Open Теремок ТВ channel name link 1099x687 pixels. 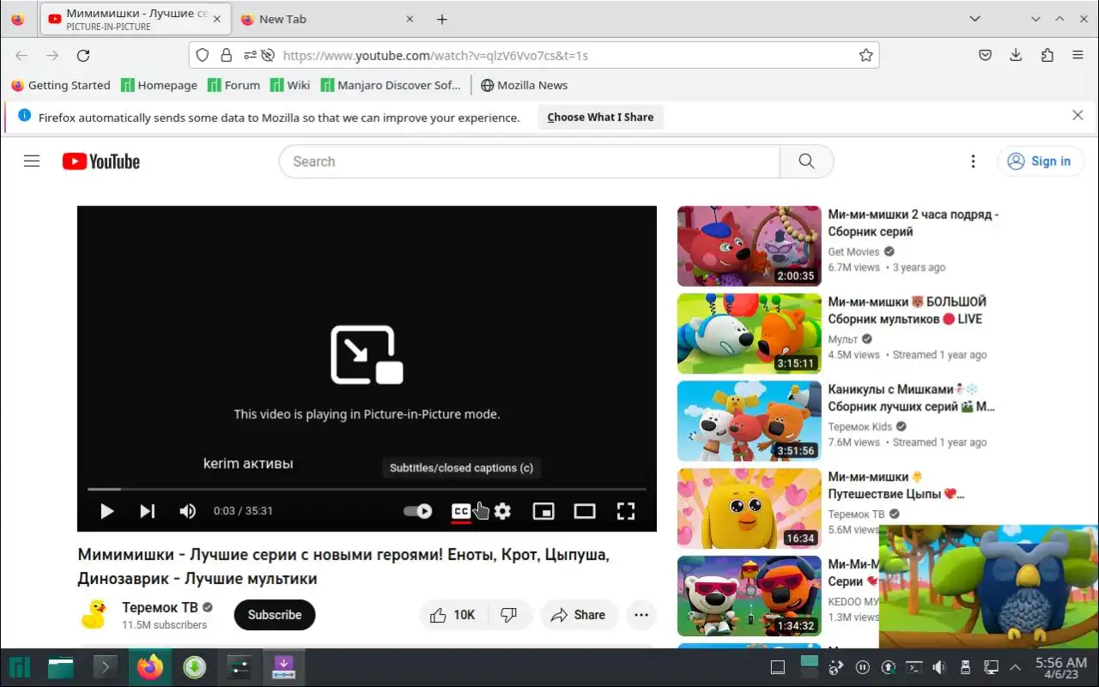(x=160, y=607)
